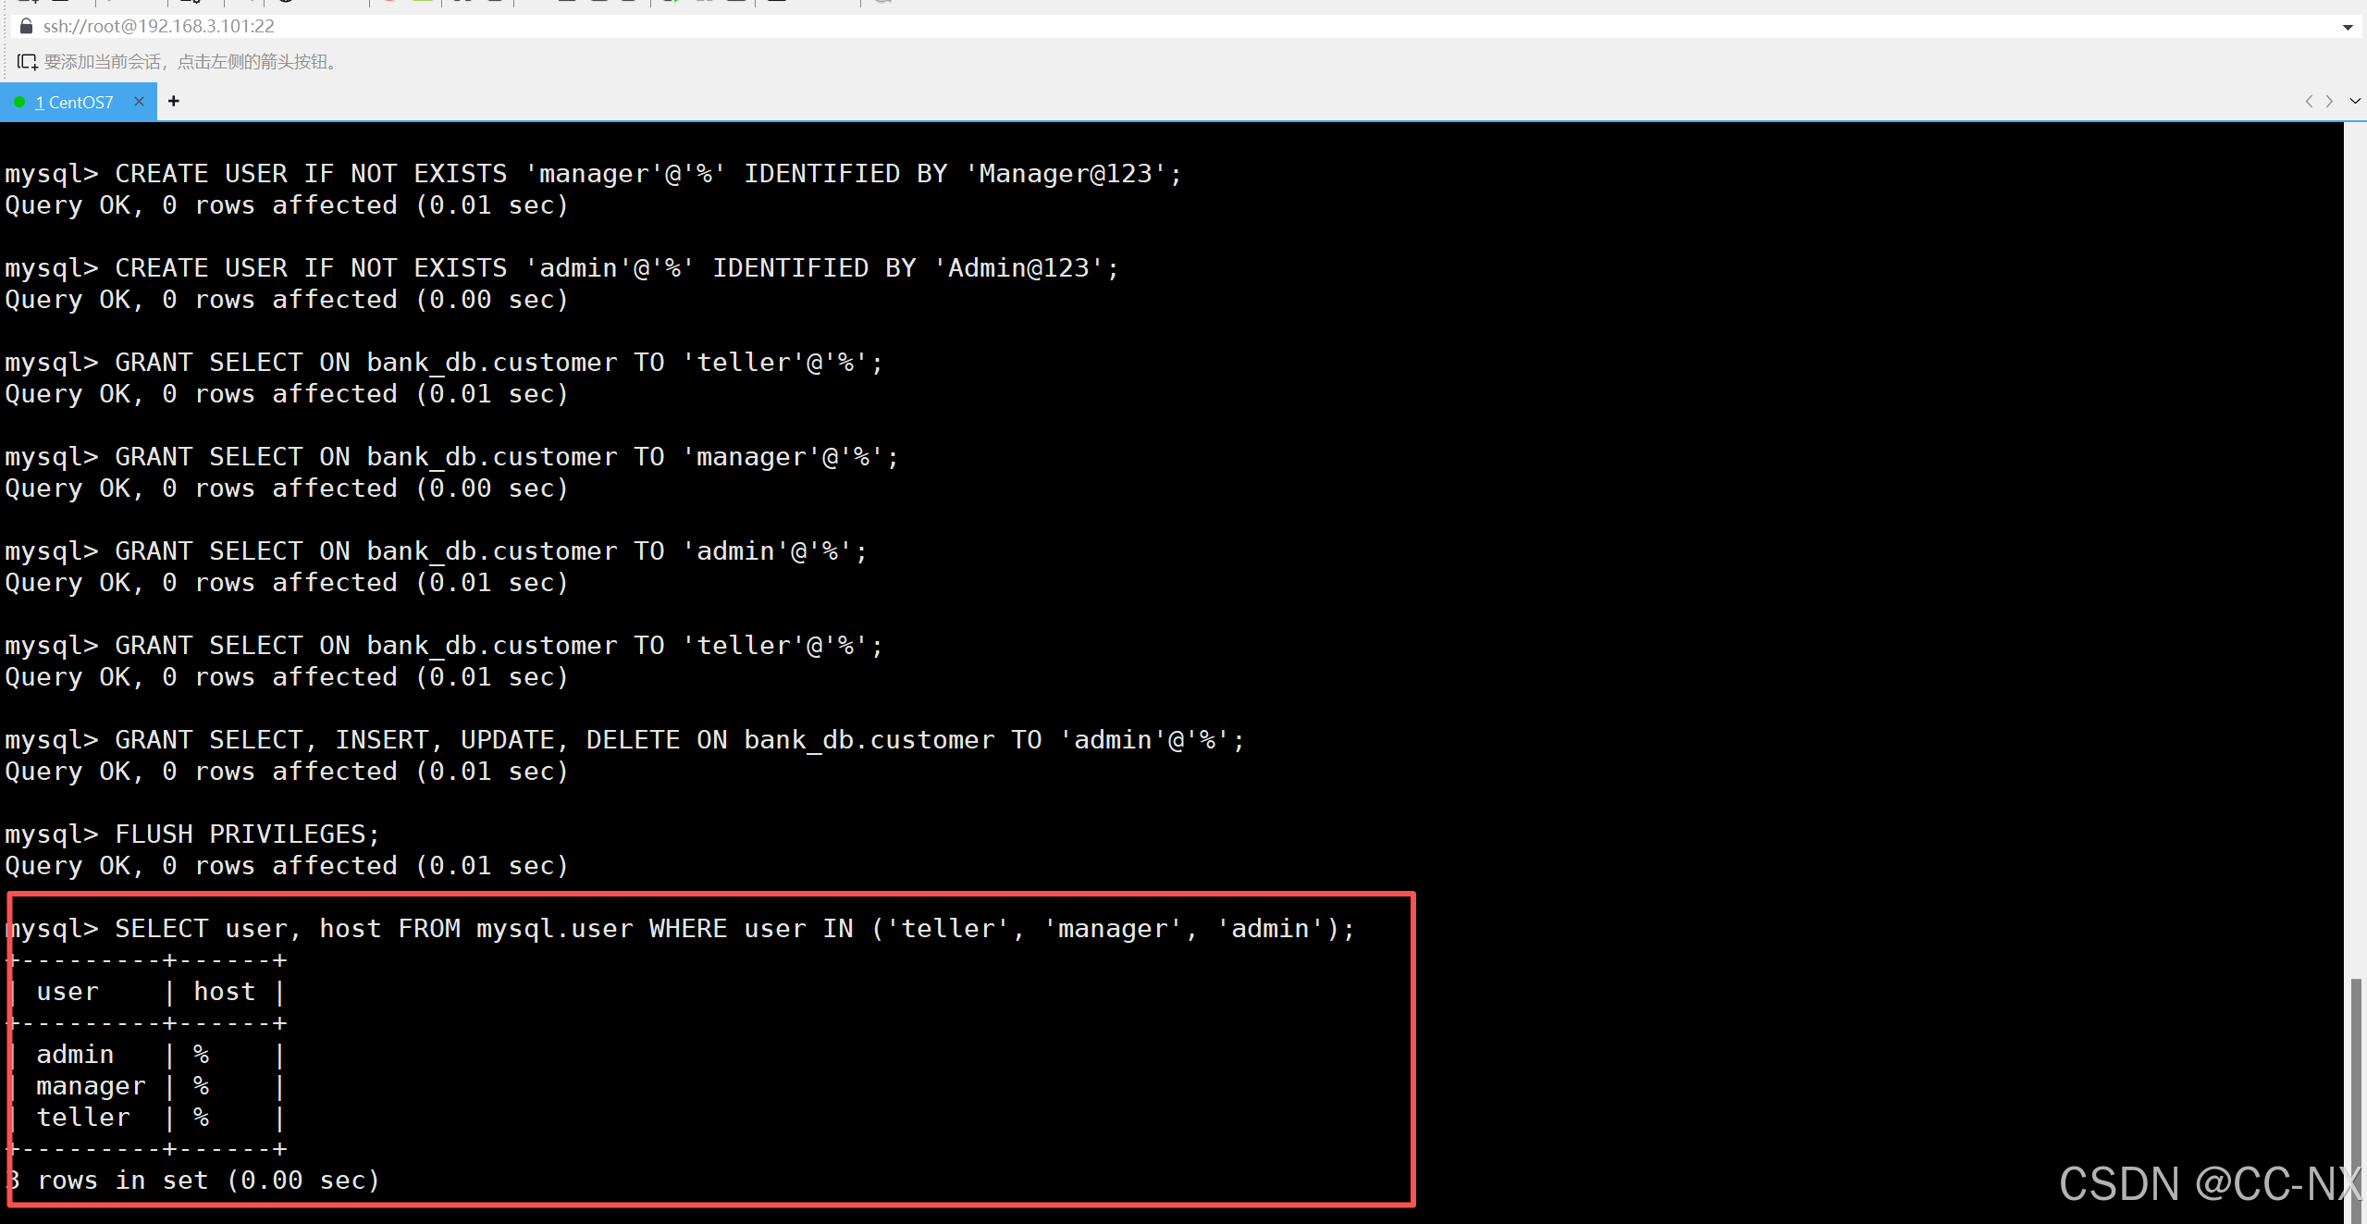This screenshot has width=2367, height=1224.
Task: Click the lock icon beside ssh address
Action: (x=26, y=26)
